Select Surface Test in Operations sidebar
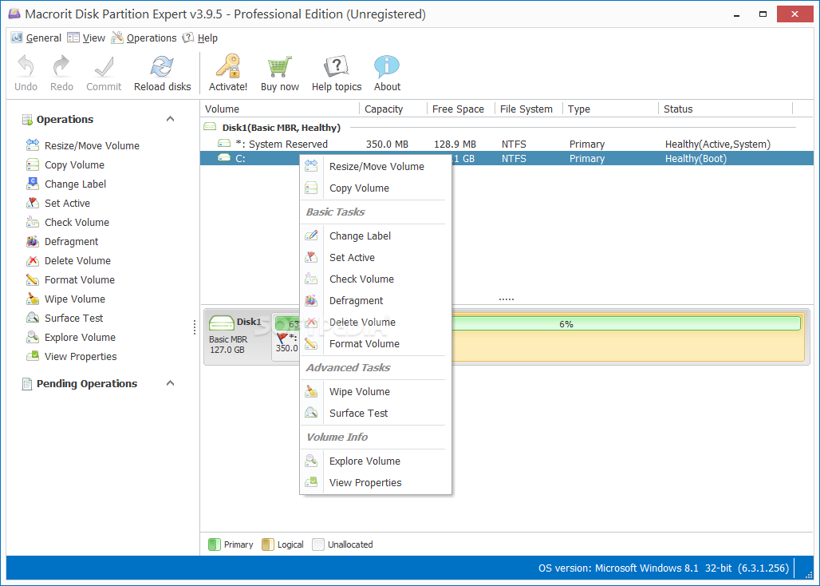This screenshot has width=820, height=586. point(65,318)
